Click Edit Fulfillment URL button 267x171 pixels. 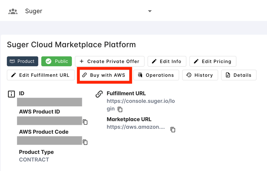coord(41,75)
